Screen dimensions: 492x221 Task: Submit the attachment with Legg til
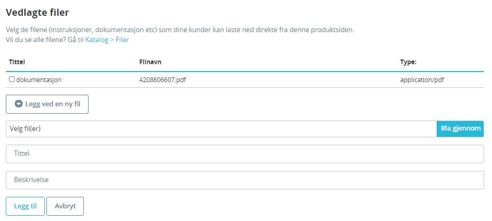click(x=25, y=206)
